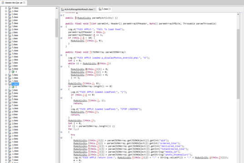Click the file icon beside c.class
Viewport: 244px width, 163px height.
click(10, 11)
